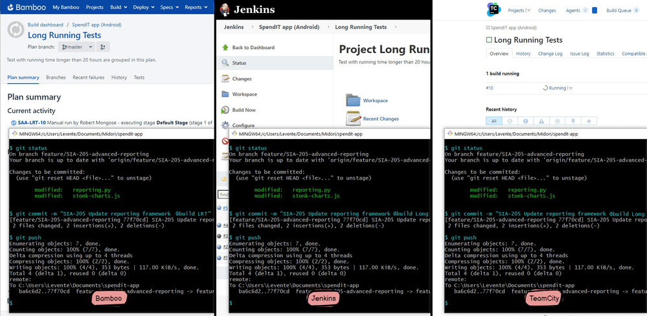Open the SAA-LRT-10 build link
The image size is (647, 316).
[x=32, y=123]
